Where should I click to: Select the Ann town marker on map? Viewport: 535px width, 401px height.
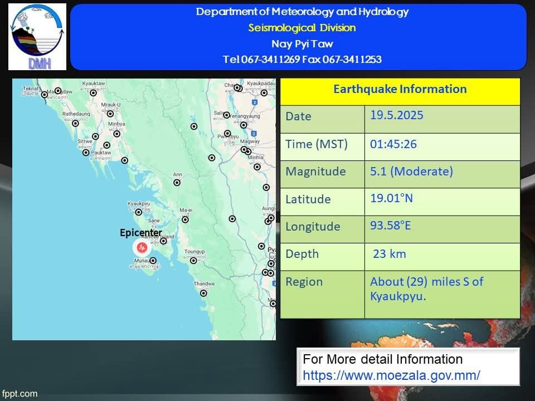pyautogui.click(x=177, y=182)
